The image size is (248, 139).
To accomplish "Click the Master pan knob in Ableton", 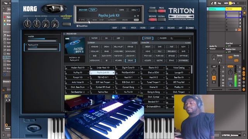I will pos(230,73).
